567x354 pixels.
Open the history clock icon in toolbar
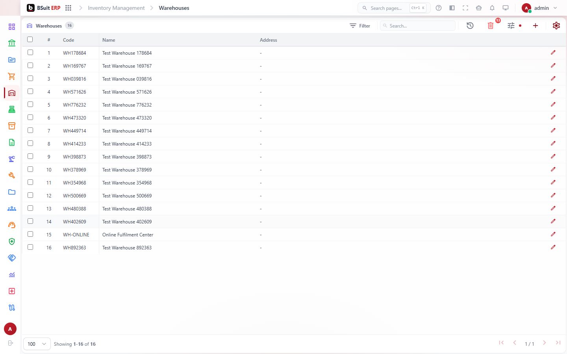pos(470,26)
